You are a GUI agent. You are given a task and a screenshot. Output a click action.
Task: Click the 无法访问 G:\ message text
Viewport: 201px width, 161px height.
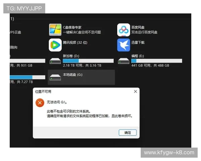click(x=57, y=102)
